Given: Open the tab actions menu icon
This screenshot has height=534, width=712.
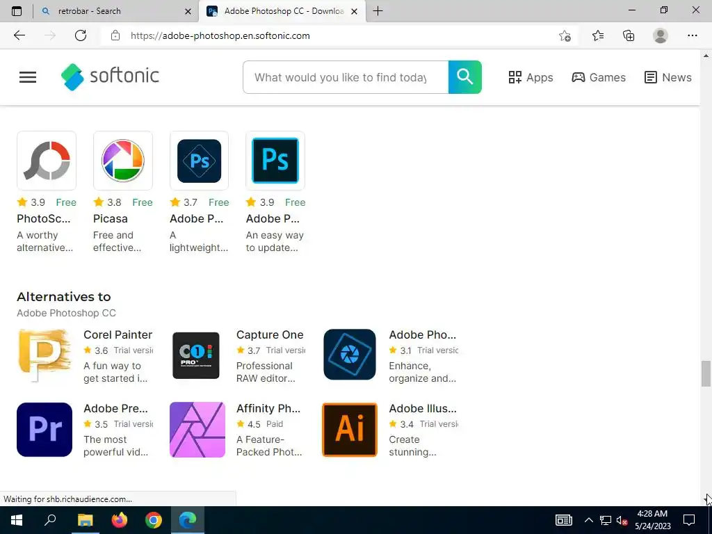Looking at the screenshot, I should click(17, 11).
